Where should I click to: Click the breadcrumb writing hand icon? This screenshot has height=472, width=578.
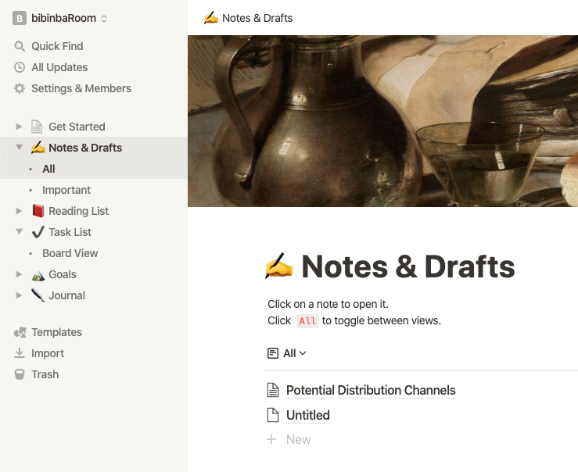pyautogui.click(x=211, y=18)
